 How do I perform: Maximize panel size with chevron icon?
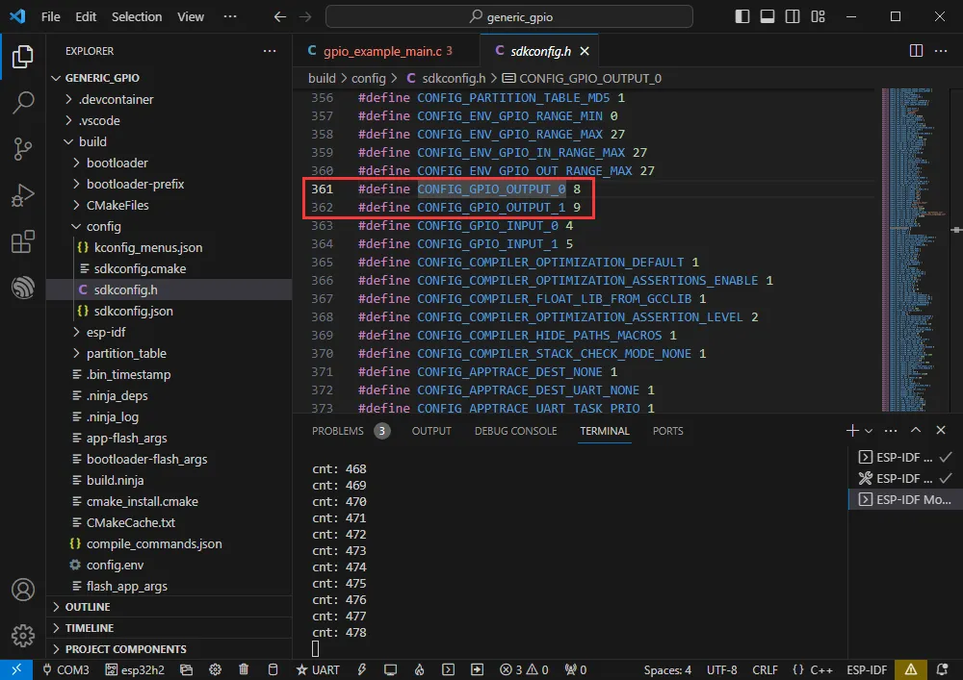tap(917, 430)
